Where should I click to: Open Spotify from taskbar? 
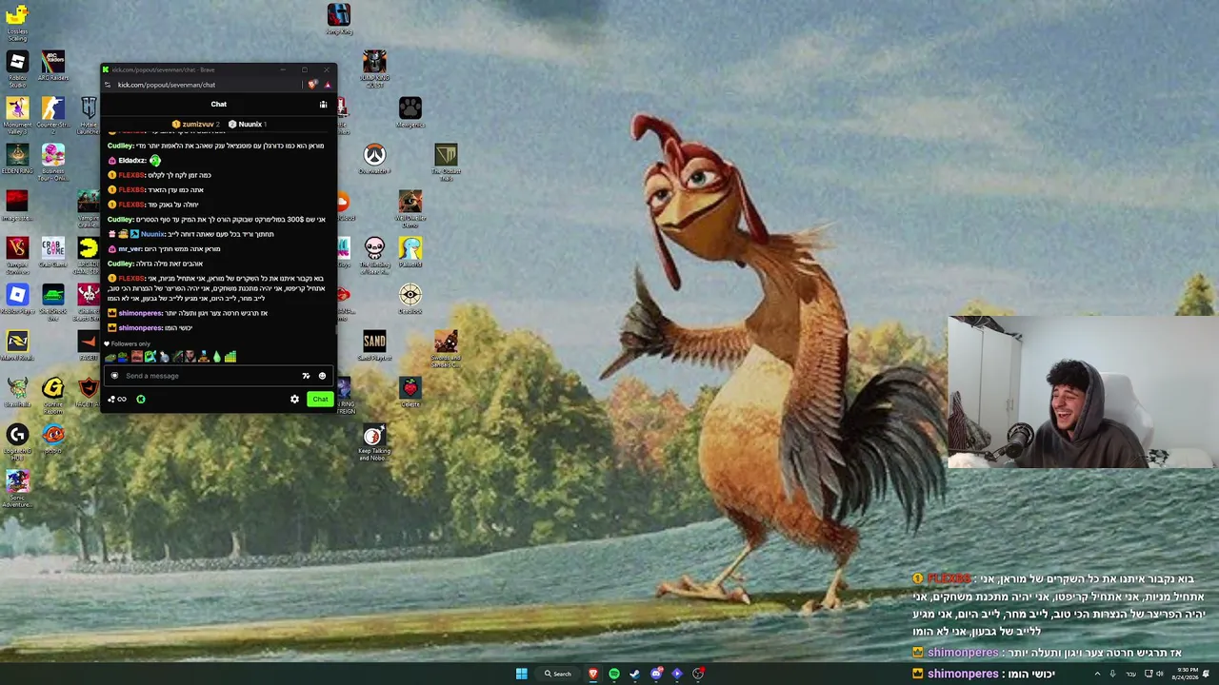614,674
